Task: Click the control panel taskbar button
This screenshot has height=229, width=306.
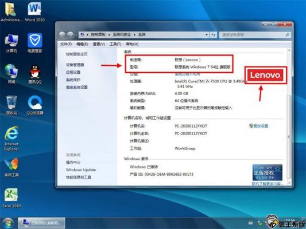Action: pyautogui.click(x=41, y=223)
